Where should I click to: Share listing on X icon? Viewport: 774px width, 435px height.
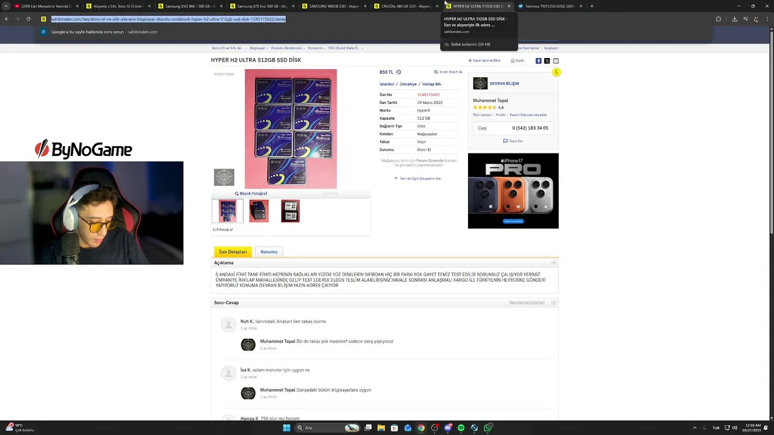click(x=547, y=60)
